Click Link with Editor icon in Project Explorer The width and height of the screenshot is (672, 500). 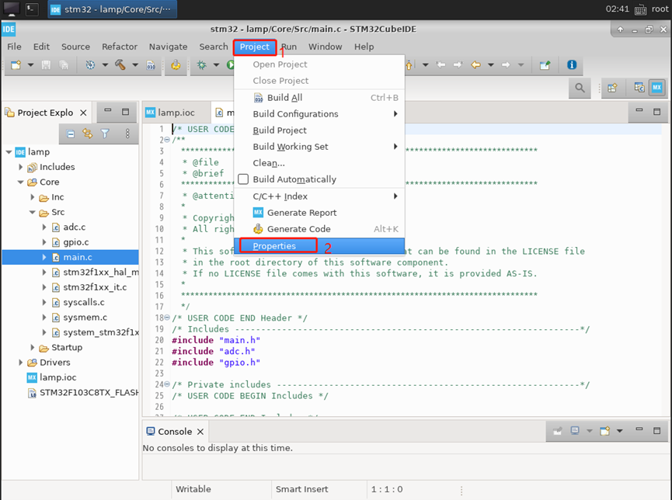click(x=87, y=134)
